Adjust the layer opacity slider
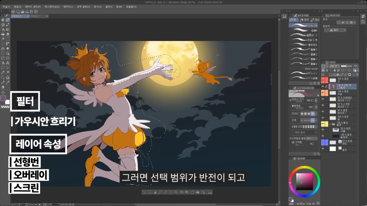 pos(346,66)
